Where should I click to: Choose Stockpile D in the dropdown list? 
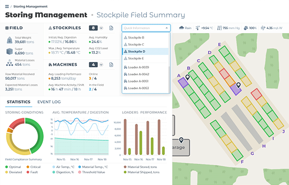coord(145,51)
